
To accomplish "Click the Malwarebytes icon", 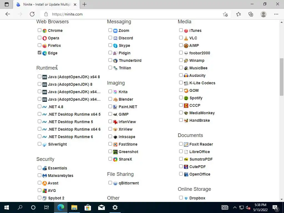I will pyautogui.click(x=45, y=176).
